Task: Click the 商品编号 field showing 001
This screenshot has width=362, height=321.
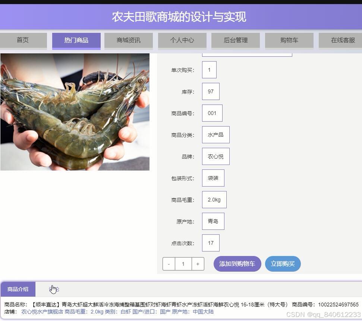Action: click(212, 113)
